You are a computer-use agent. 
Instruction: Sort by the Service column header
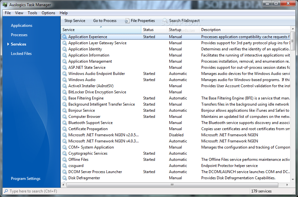pyautogui.click(x=101, y=30)
